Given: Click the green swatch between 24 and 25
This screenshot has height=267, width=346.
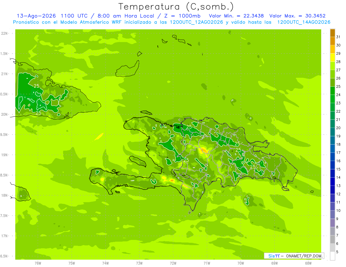Looking at the screenshot, I should [333, 90].
